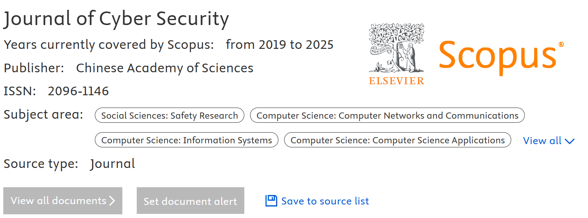Screen dimensions: 588x218
Task: Select the Social Sciences: Safety Research tag
Action: click(x=170, y=116)
